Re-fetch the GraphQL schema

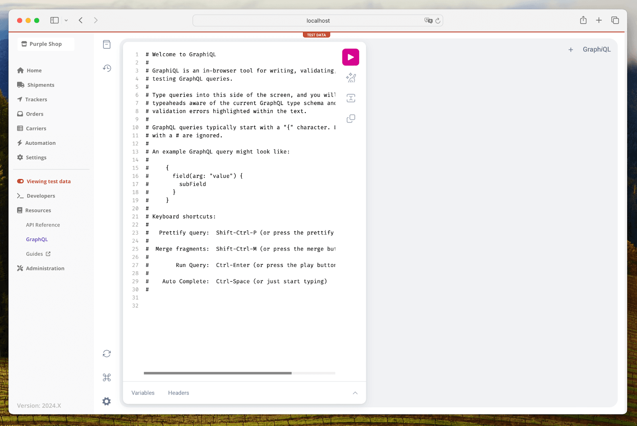tap(107, 354)
